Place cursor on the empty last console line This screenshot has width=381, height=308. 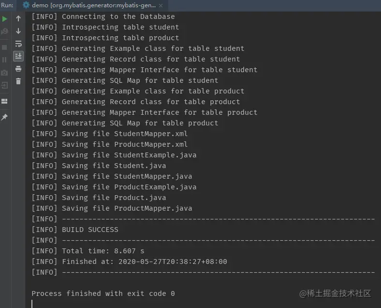204,304
